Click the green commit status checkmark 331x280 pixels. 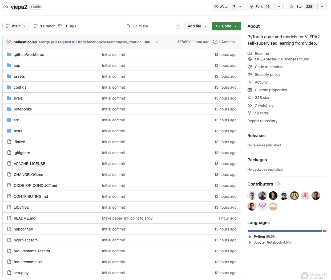(157, 42)
